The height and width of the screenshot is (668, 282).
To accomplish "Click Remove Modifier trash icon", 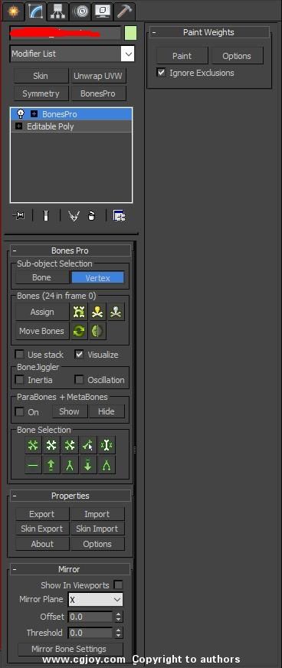I will tap(91, 217).
